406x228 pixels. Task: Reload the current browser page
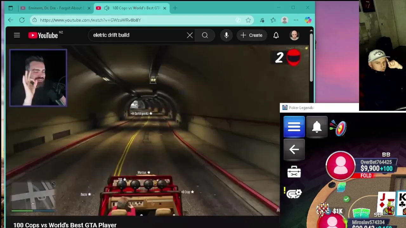[22, 20]
